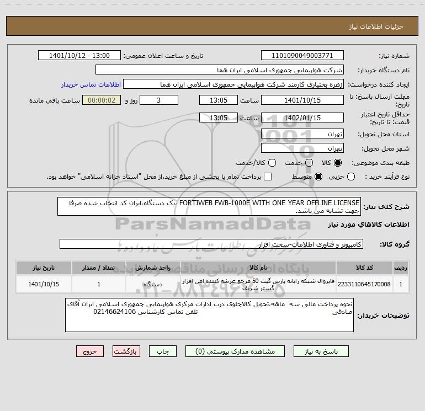This screenshot has height=411, width=425.
Task: Choose the متوسط purchase type
Action: [318, 177]
